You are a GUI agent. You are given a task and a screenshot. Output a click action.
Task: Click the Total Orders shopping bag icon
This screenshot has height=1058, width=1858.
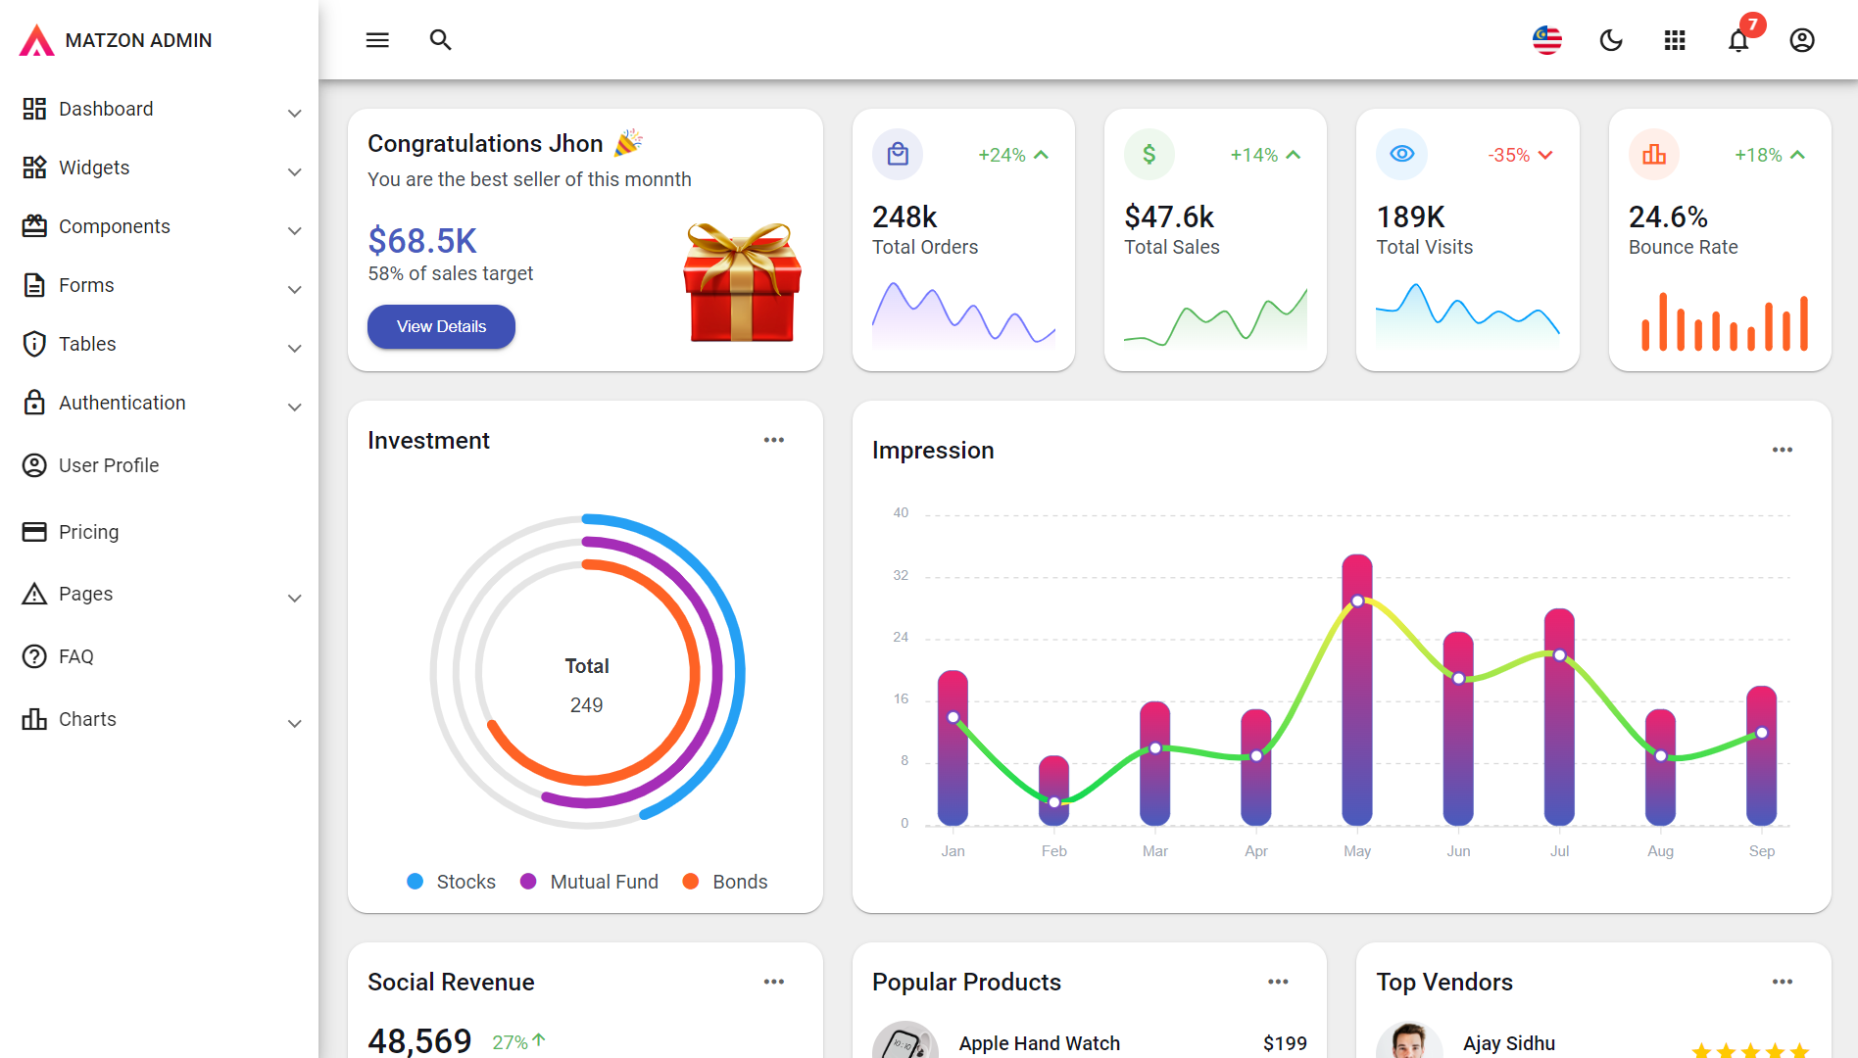pos(898,154)
